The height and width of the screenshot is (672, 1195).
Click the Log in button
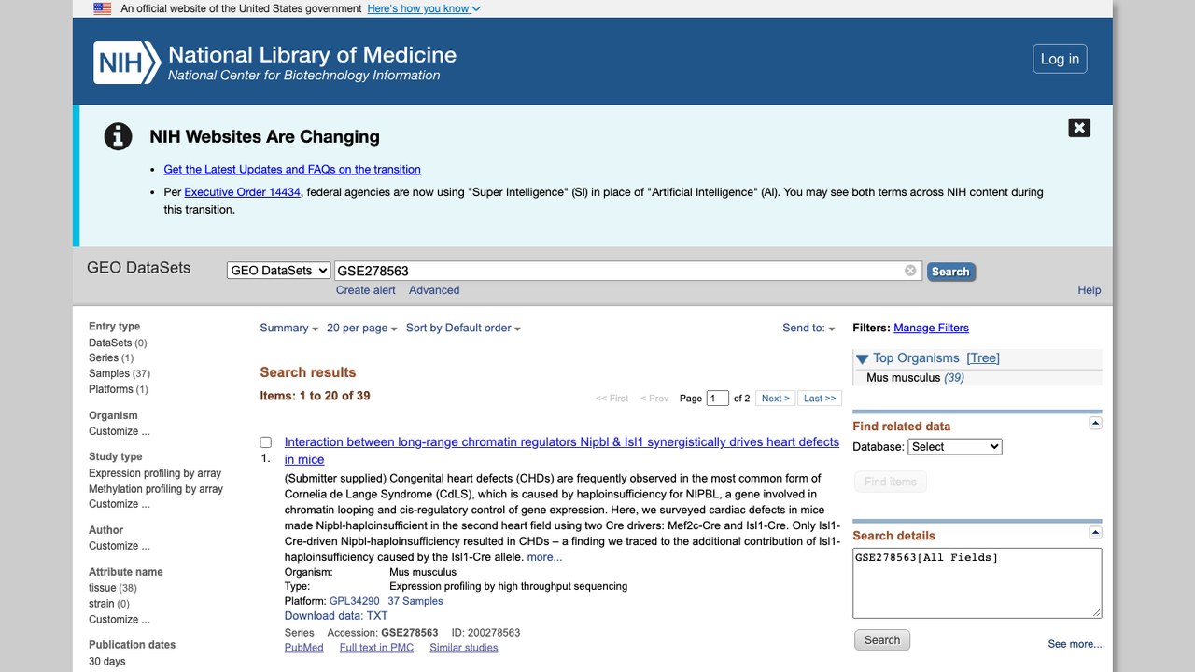click(x=1060, y=59)
